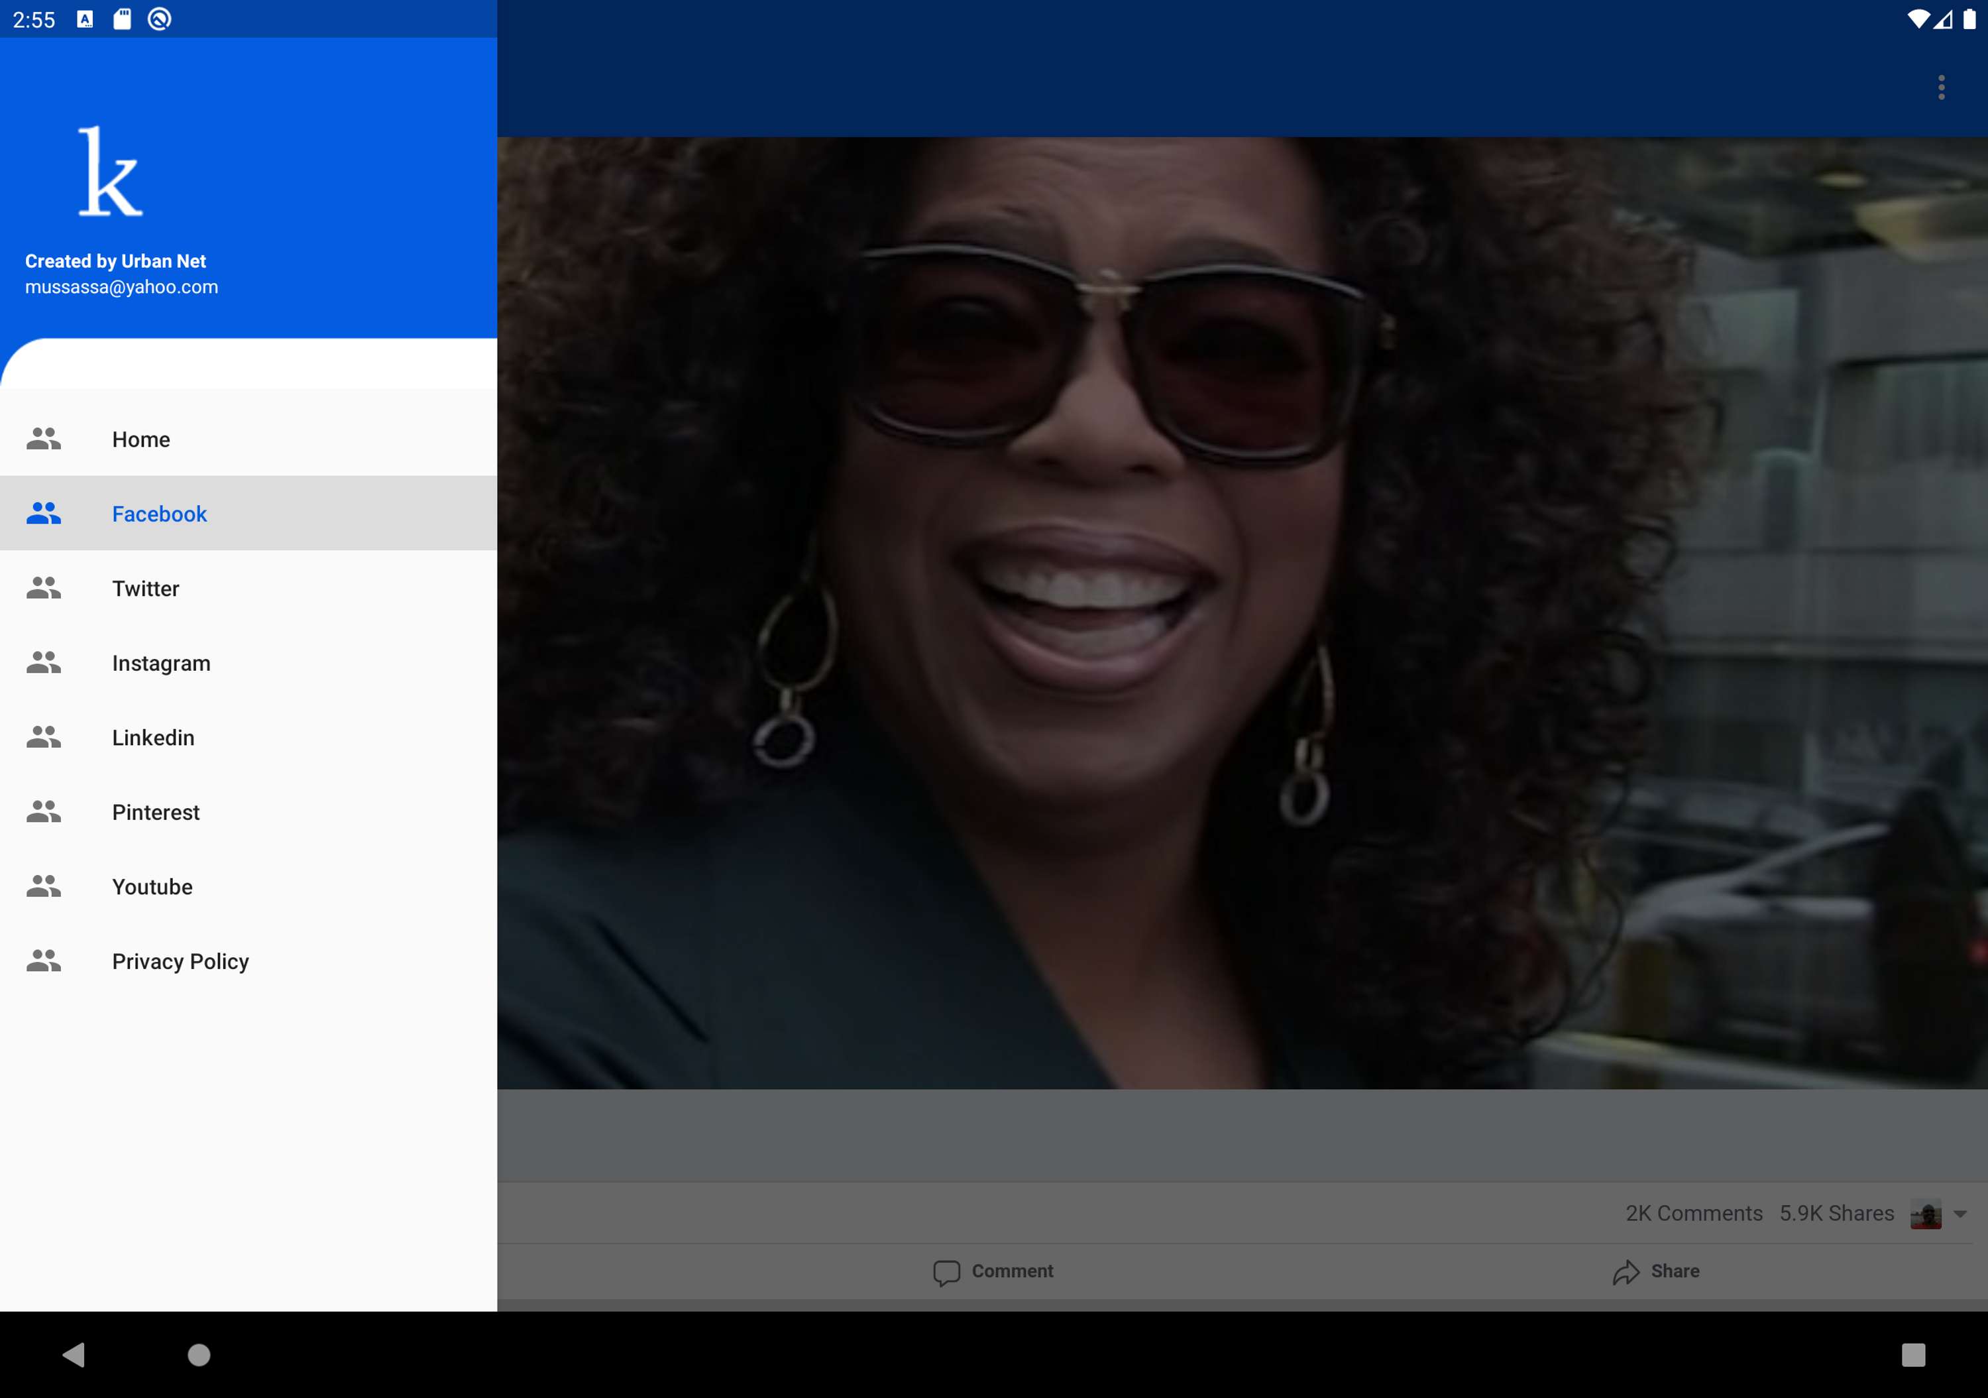1988x1398 pixels.
Task: Click the people icon beside Twitter
Action: tap(43, 588)
